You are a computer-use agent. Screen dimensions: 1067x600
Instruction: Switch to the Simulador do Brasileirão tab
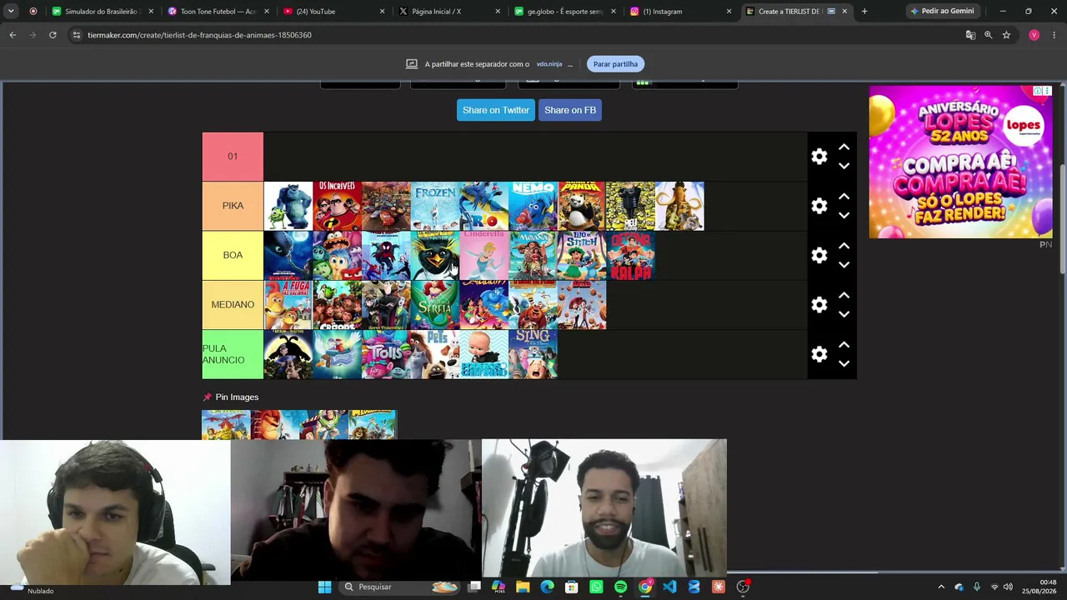pos(102,12)
